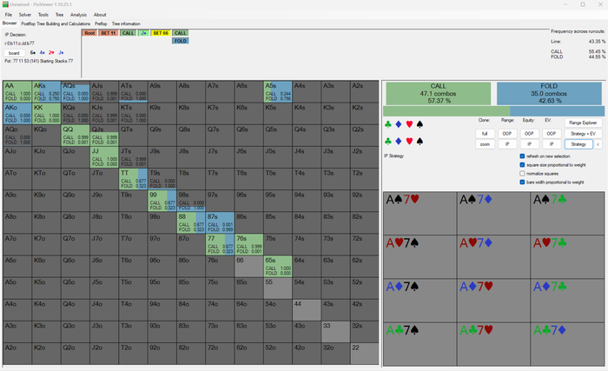
Task: Open the Tools menu
Action: click(43, 15)
